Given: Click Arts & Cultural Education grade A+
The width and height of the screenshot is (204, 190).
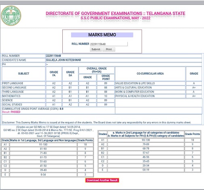Looking at the screenshot, I should [194, 88].
